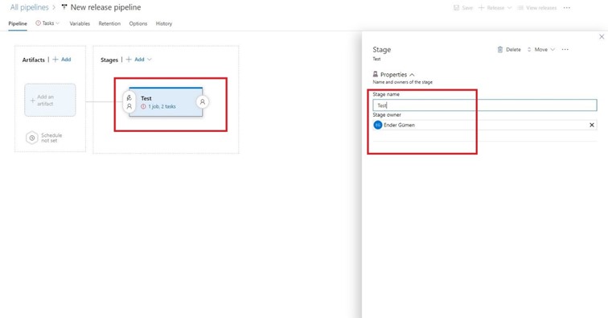Collapse the Properties section

pos(412,75)
